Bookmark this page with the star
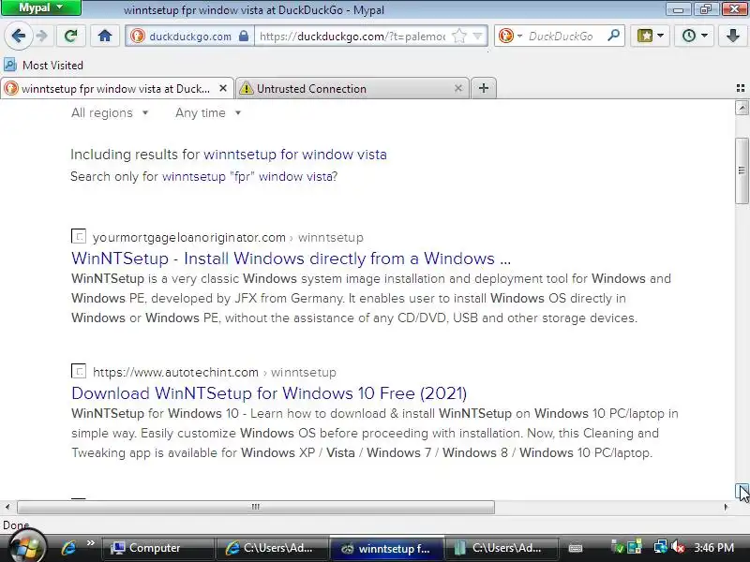The height and width of the screenshot is (562, 750). [x=458, y=36]
